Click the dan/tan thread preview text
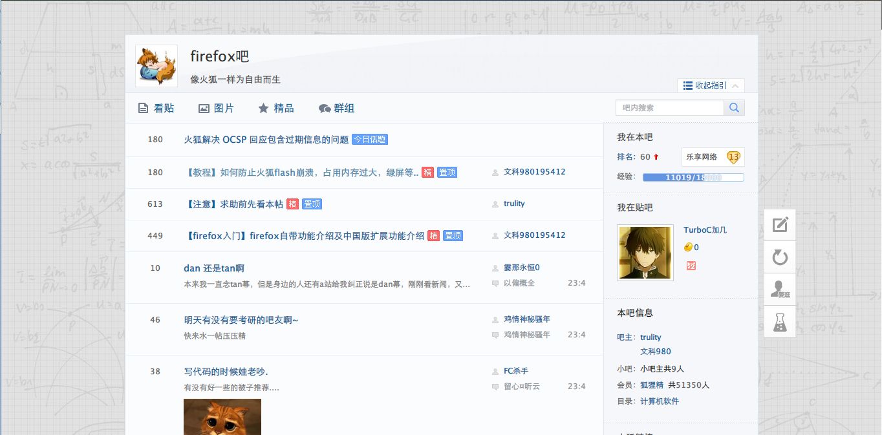 point(327,284)
